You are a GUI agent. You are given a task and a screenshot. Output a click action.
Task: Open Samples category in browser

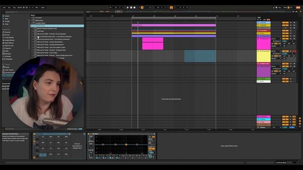[x=8, y=54]
